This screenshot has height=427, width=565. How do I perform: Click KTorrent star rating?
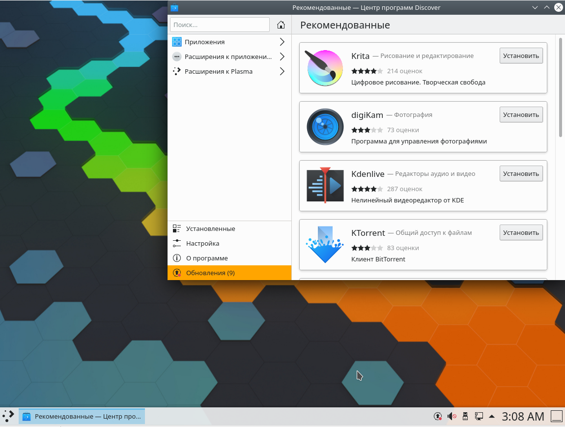(x=367, y=248)
